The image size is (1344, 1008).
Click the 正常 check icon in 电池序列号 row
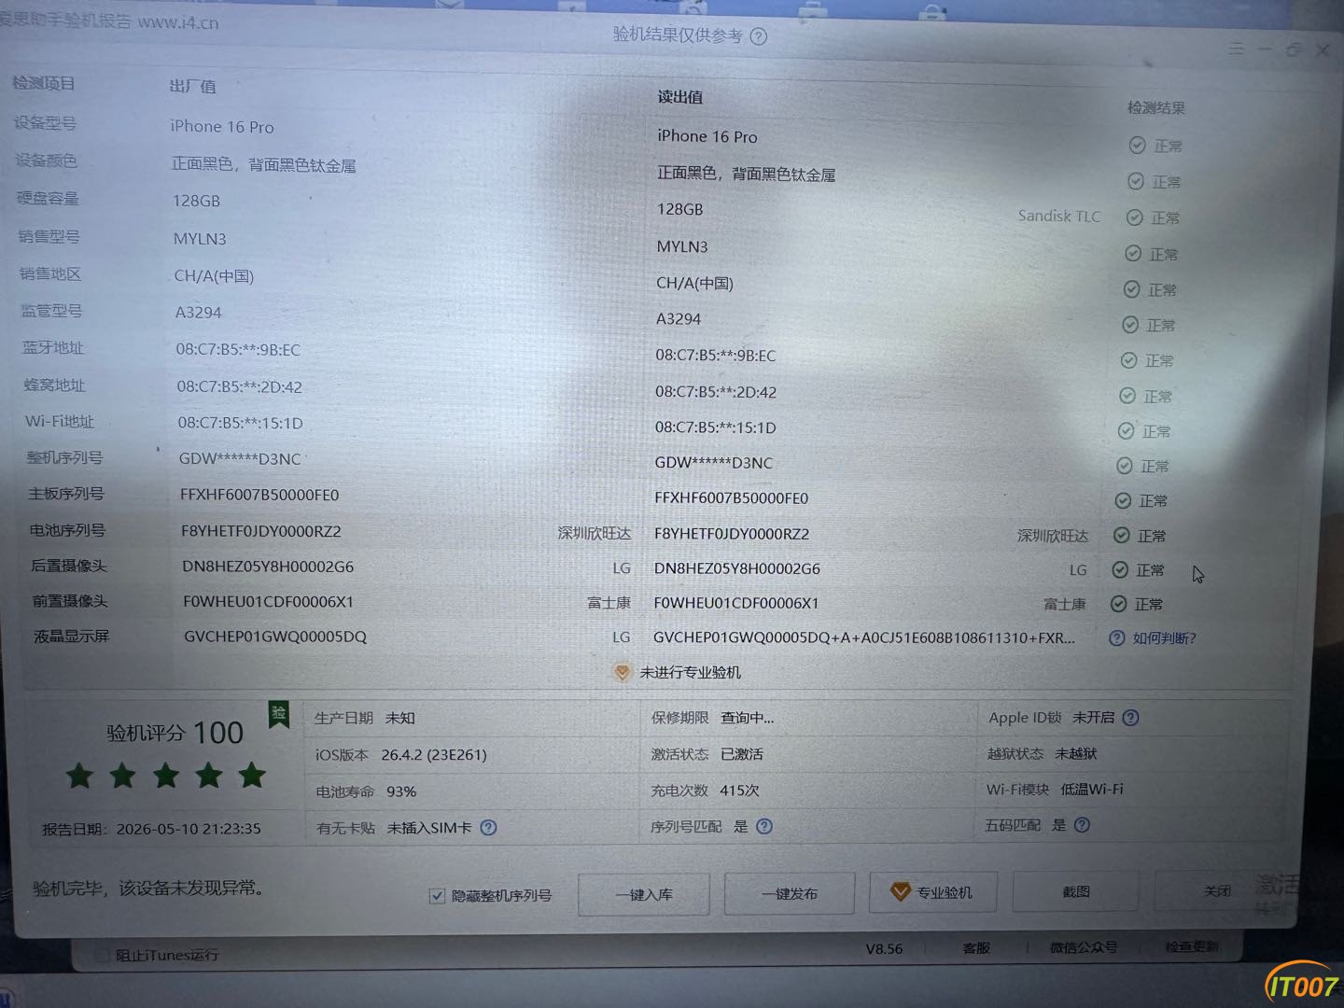(x=1121, y=536)
